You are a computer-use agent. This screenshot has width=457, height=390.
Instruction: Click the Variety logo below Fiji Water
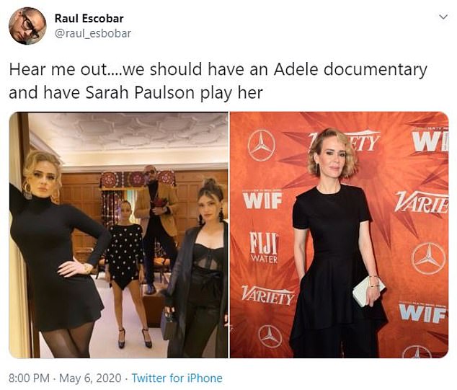click(268, 295)
